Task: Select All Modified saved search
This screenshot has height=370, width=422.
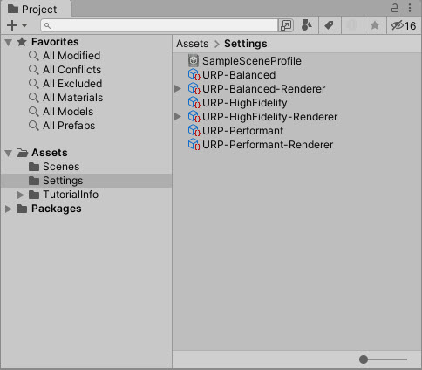Action: pyautogui.click(x=71, y=56)
